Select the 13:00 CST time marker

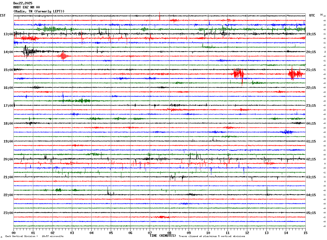coord(8,34)
